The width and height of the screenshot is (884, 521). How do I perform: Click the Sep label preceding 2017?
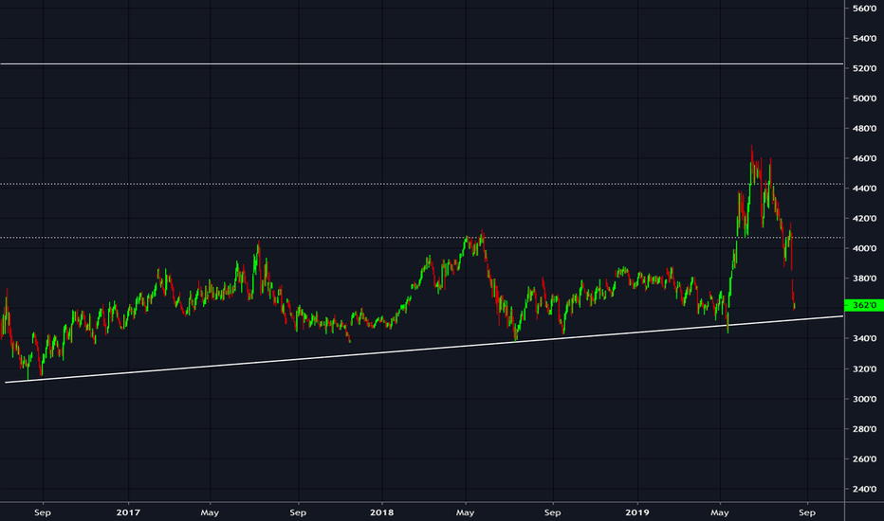pyautogui.click(x=43, y=512)
